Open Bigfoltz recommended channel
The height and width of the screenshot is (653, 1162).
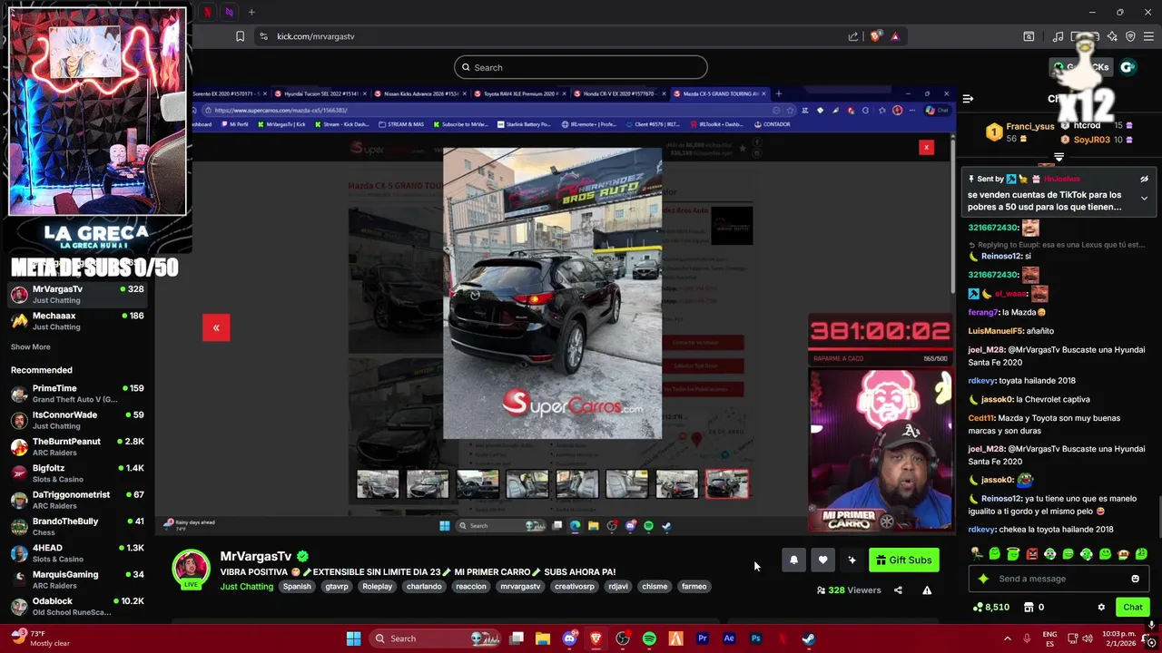(77, 473)
